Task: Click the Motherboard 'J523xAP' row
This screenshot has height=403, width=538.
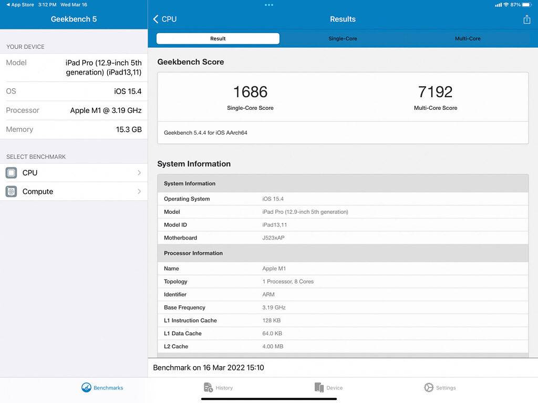Action: (x=343, y=238)
